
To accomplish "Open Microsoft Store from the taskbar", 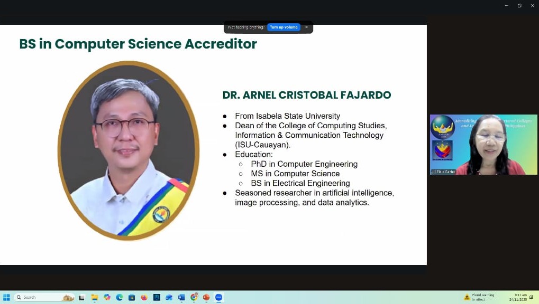I will coord(132,297).
